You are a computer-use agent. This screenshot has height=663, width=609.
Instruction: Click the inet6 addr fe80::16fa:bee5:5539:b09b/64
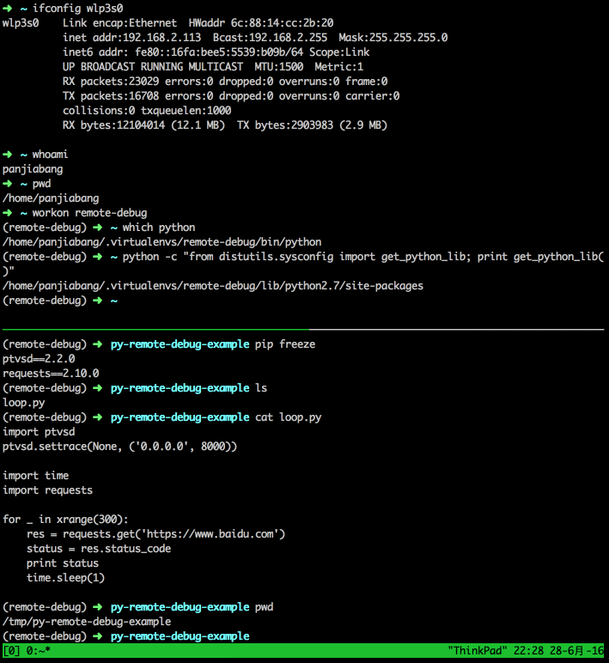tap(183, 52)
